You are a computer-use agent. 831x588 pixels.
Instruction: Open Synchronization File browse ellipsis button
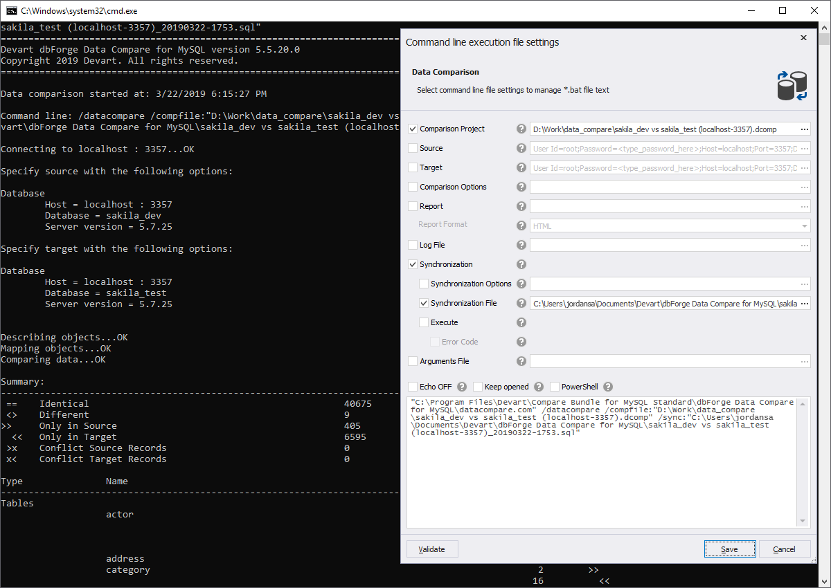tap(804, 303)
